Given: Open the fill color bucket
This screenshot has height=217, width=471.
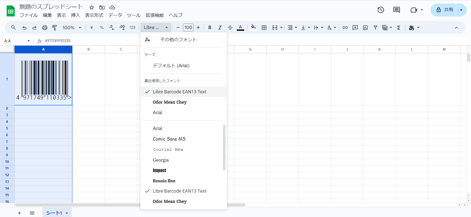Looking at the screenshot, I should pyautogui.click(x=253, y=27).
